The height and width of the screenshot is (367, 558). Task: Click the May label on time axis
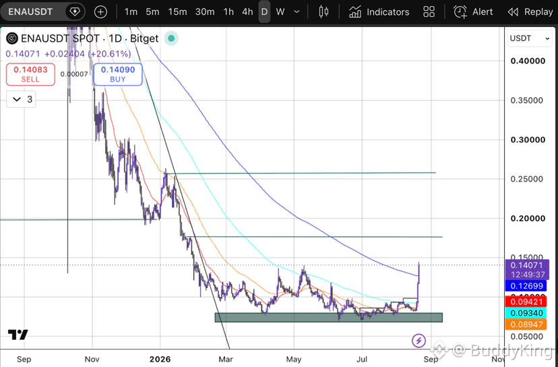294,359
